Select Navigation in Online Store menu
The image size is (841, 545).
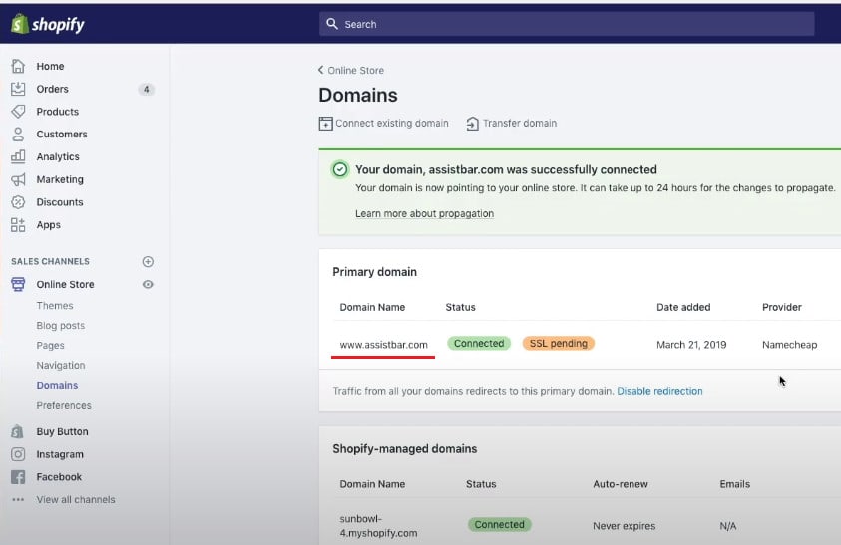point(61,366)
